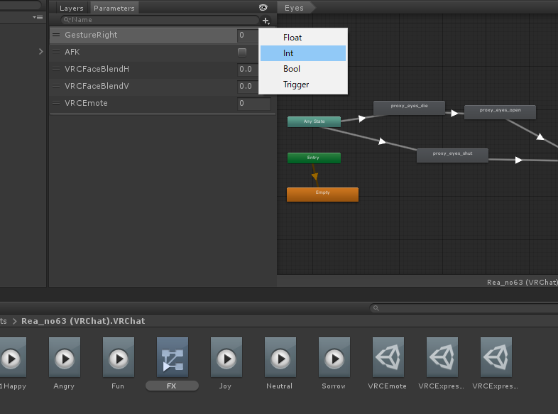
Task: Select the AFK parameter name
Action: [x=72, y=52]
